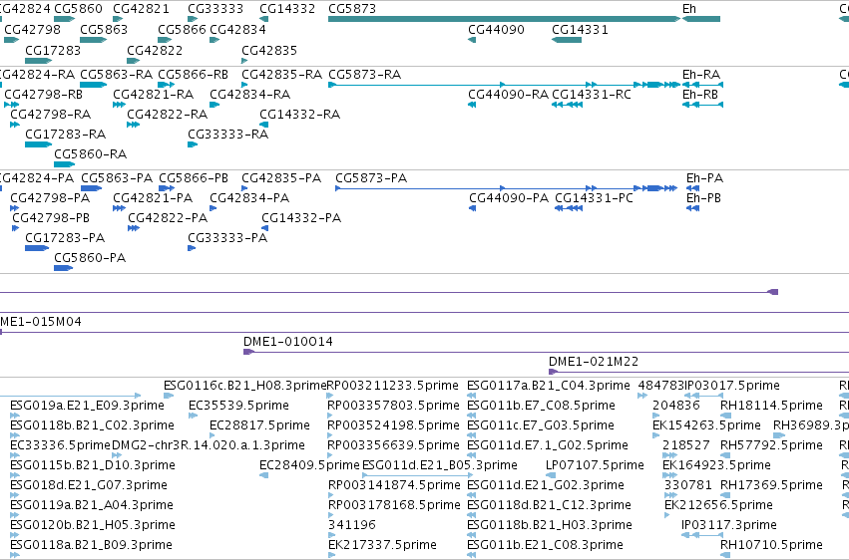Select the ESG019a.E21_E09.3prime EST
This screenshot has width=849, height=560.
click(87, 406)
